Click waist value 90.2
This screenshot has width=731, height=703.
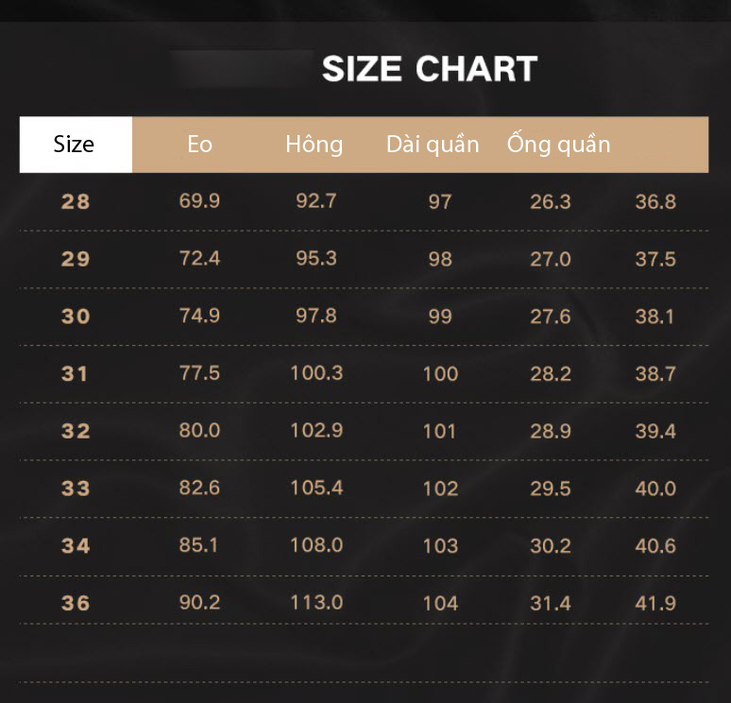pyautogui.click(x=199, y=603)
